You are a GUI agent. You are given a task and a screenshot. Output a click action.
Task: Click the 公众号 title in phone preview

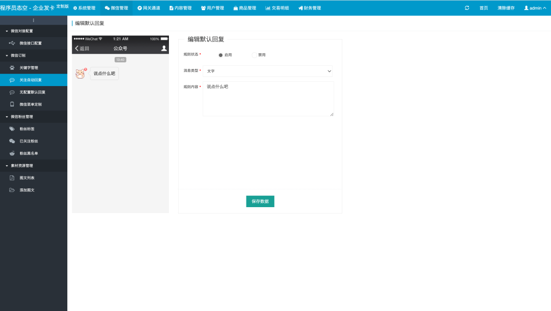tap(120, 48)
